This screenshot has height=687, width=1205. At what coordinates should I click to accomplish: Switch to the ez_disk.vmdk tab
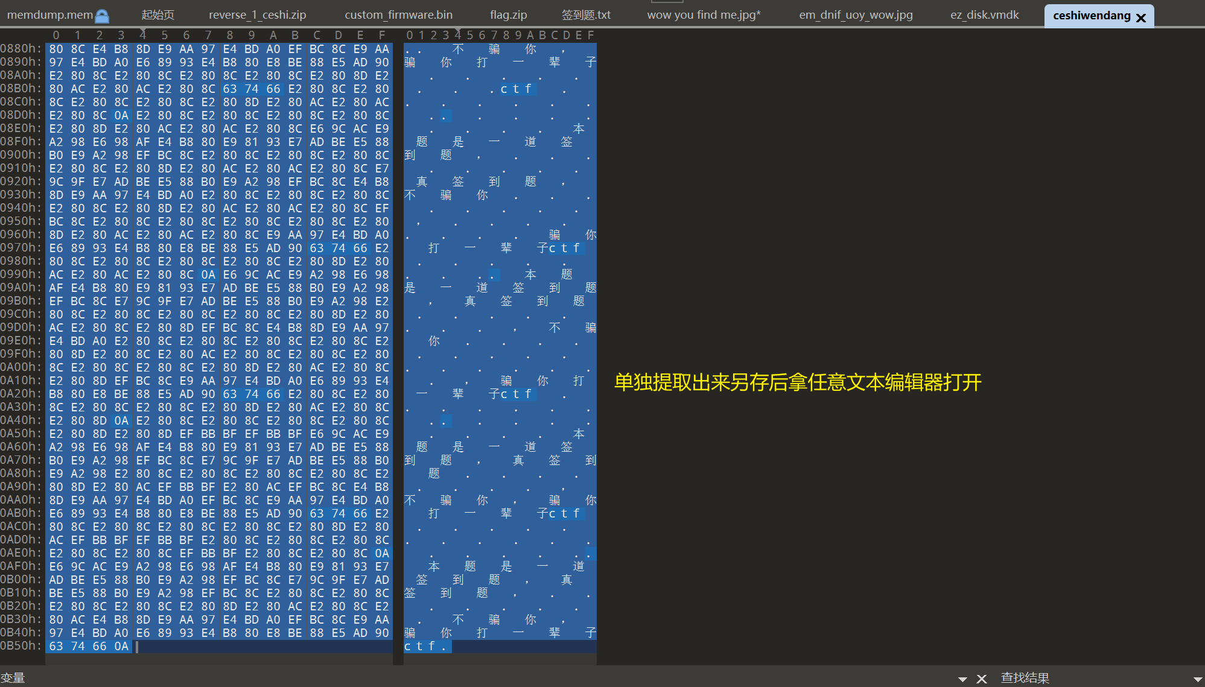[x=984, y=14]
